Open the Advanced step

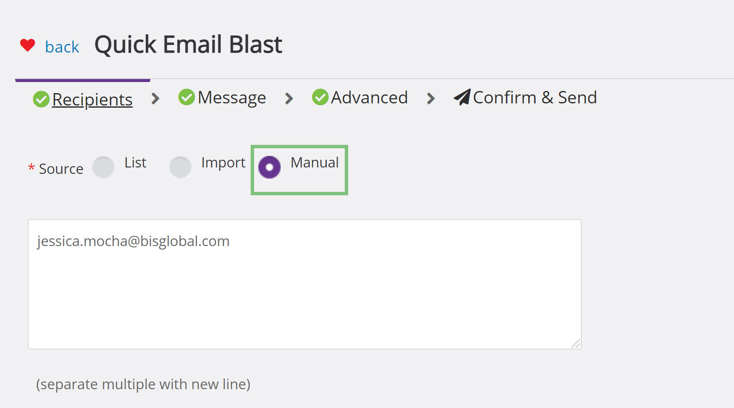pos(369,97)
